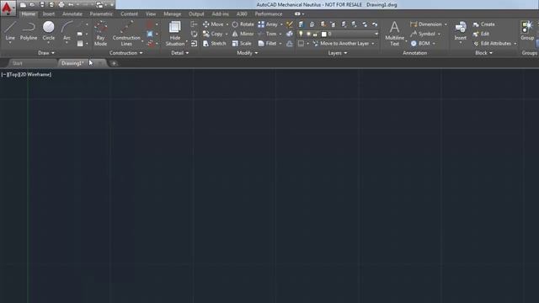This screenshot has width=539, height=303.
Task: Select the Line drawing tool
Action: coord(10,32)
